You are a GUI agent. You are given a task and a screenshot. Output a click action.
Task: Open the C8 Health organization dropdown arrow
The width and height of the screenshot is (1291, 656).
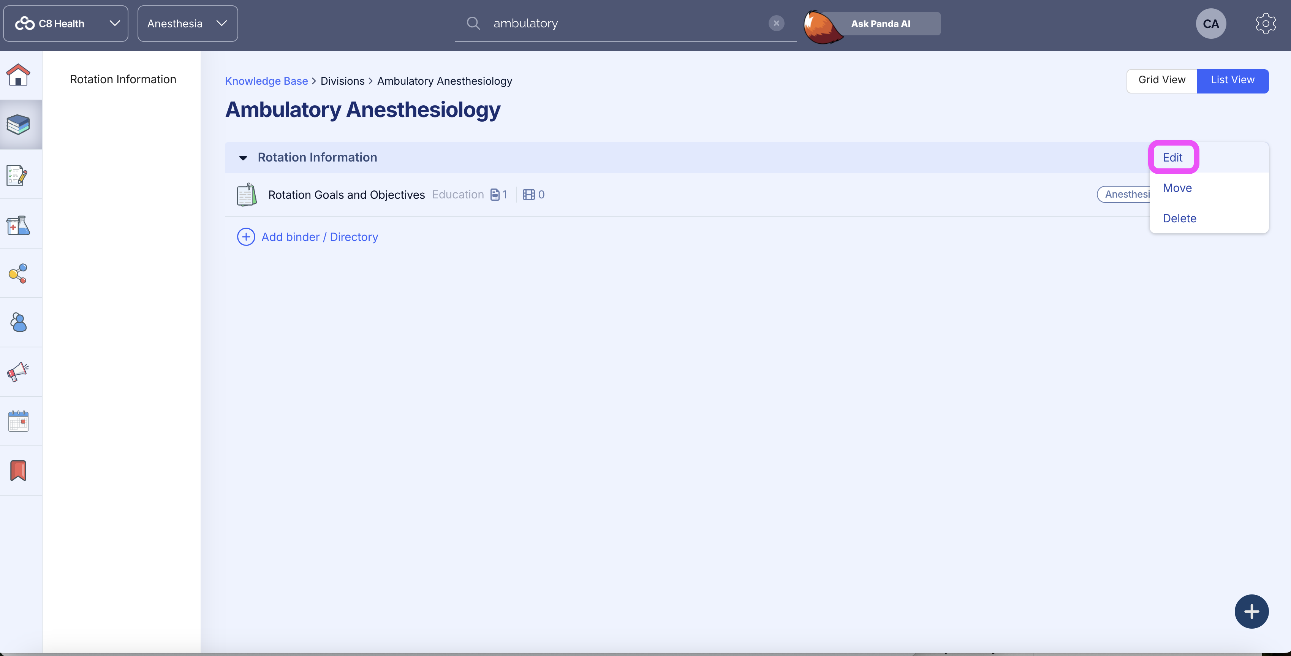click(x=115, y=23)
